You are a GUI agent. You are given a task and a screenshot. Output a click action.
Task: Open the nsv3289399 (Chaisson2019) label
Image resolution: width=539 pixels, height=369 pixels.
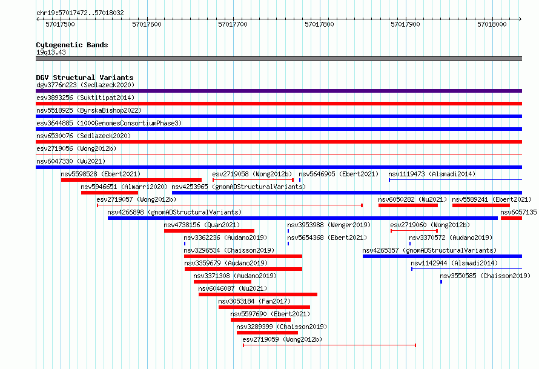coord(282,327)
